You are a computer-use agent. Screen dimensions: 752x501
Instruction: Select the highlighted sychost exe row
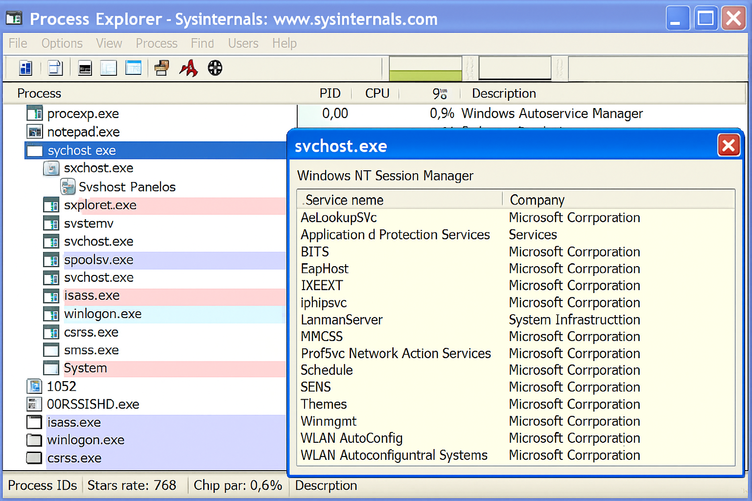[155, 150]
